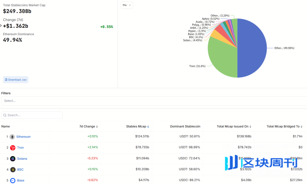This screenshot has width=307, height=184.
Task: Click the Ethereum chain logo icon
Action: pos(12,137)
